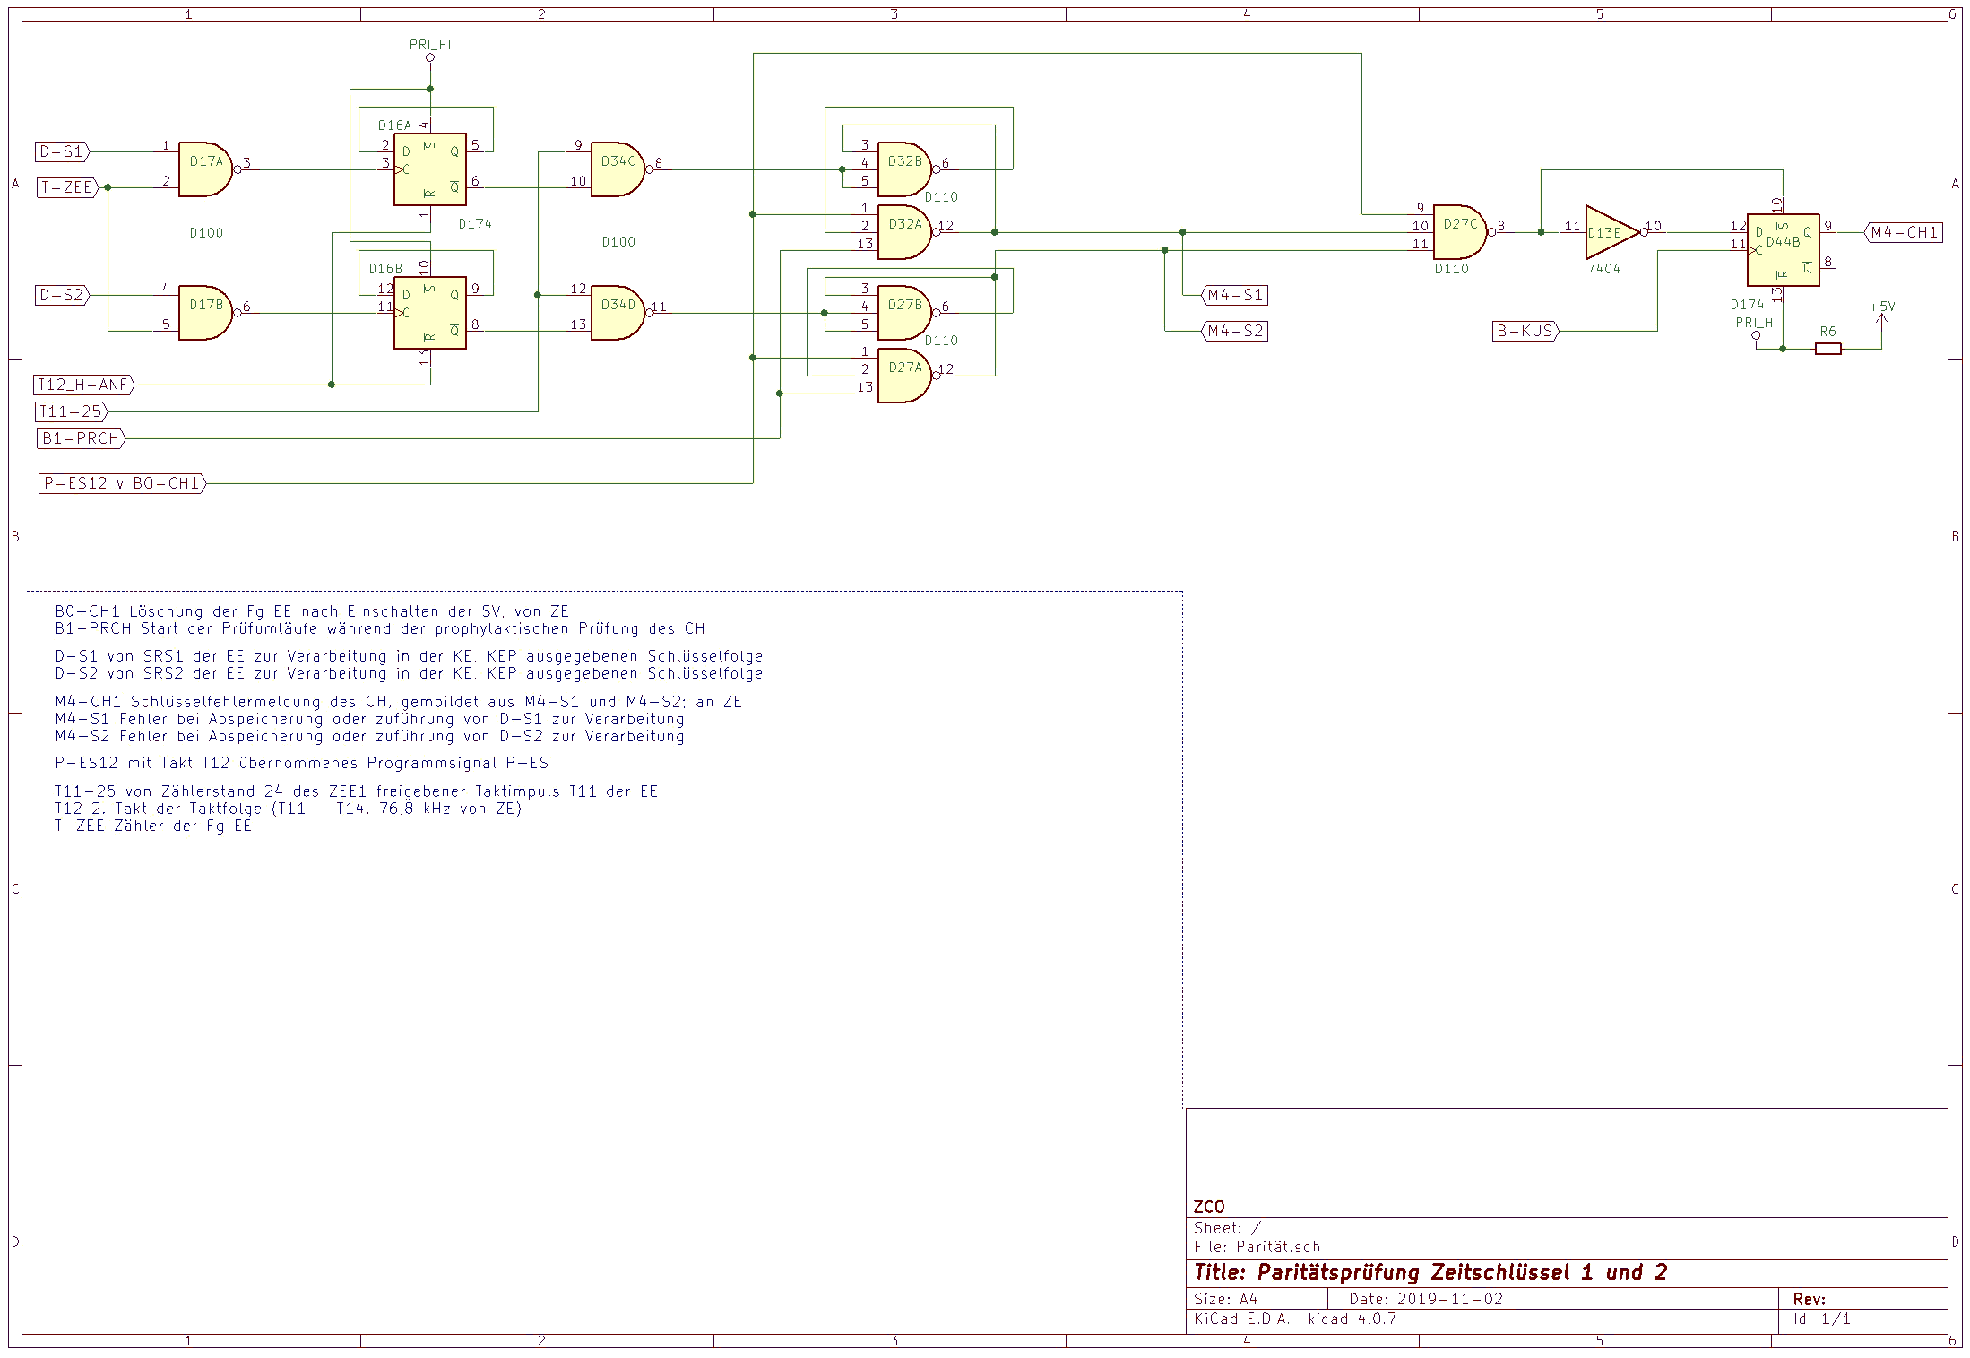Select the T12_H-ANF label

[85, 385]
